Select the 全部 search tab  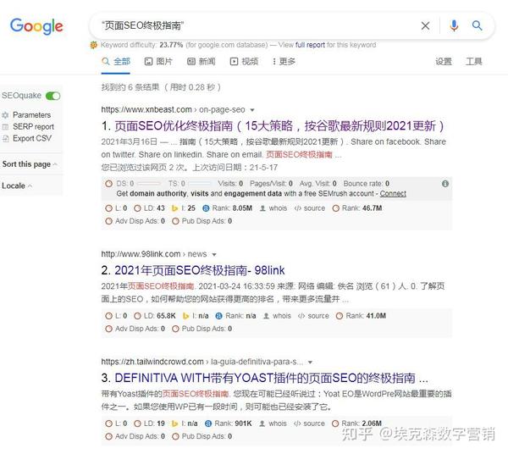coord(116,61)
